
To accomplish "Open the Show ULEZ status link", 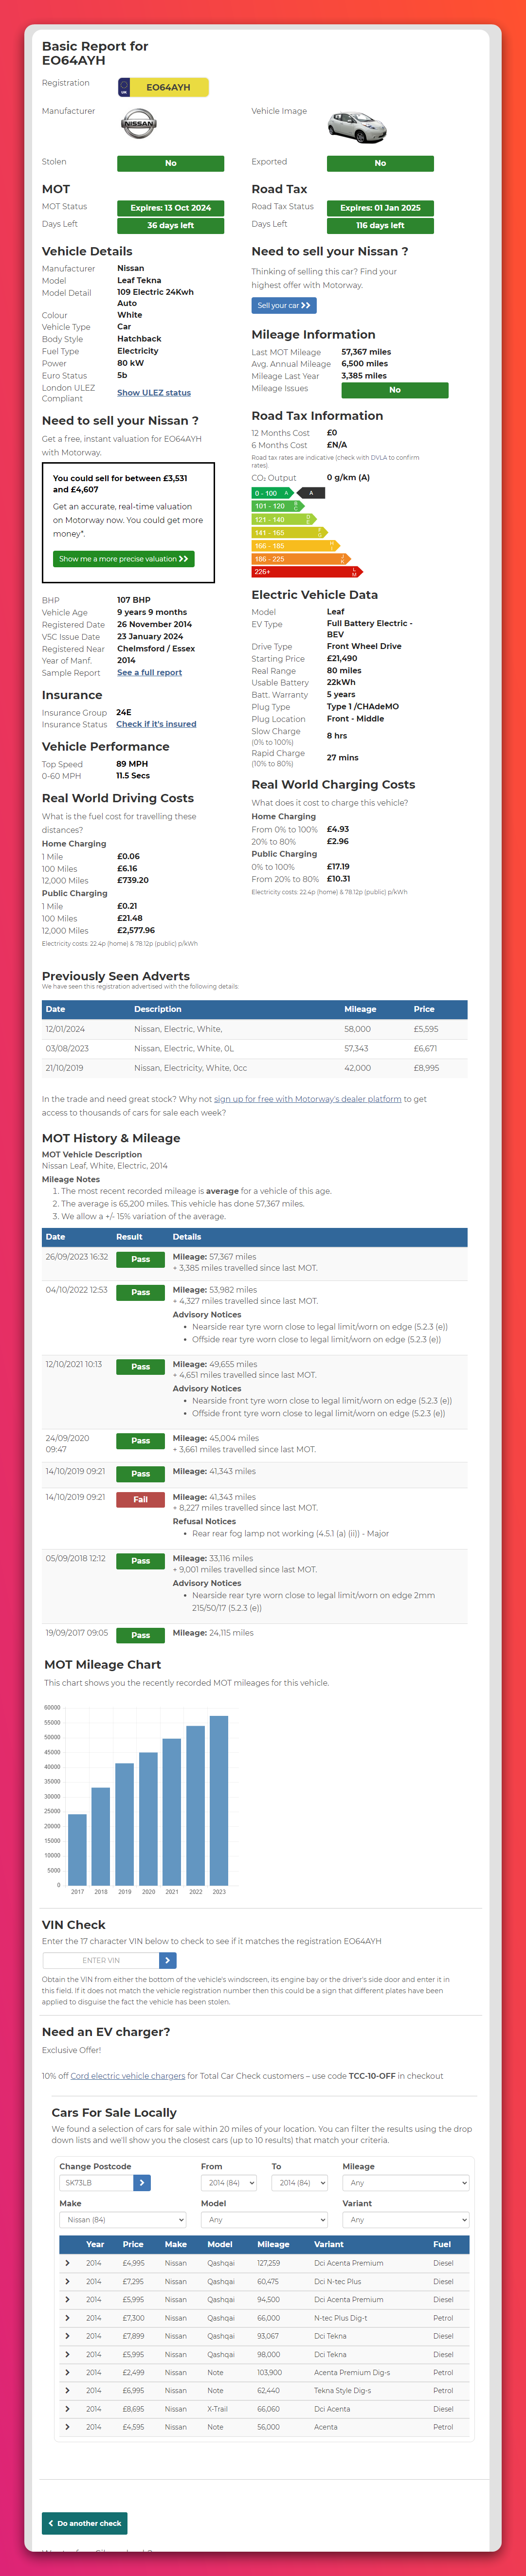I will pos(153,393).
